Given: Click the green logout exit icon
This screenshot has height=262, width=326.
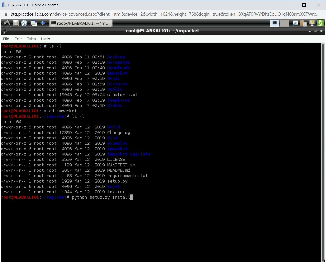Looking at the screenshot, I should (320, 23).
